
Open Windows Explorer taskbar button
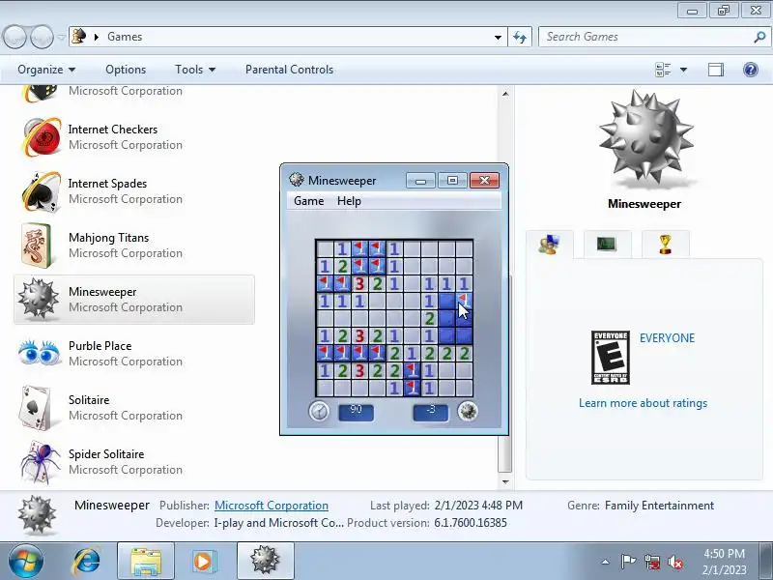[146, 562]
